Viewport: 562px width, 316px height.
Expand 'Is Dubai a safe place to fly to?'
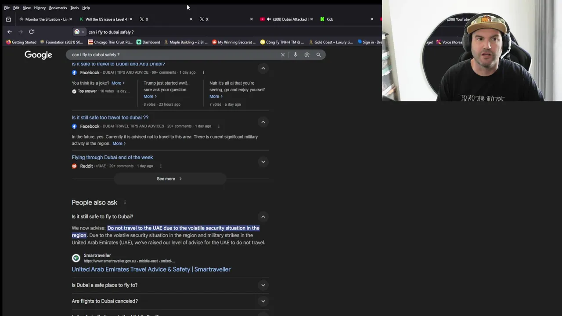pyautogui.click(x=263, y=285)
